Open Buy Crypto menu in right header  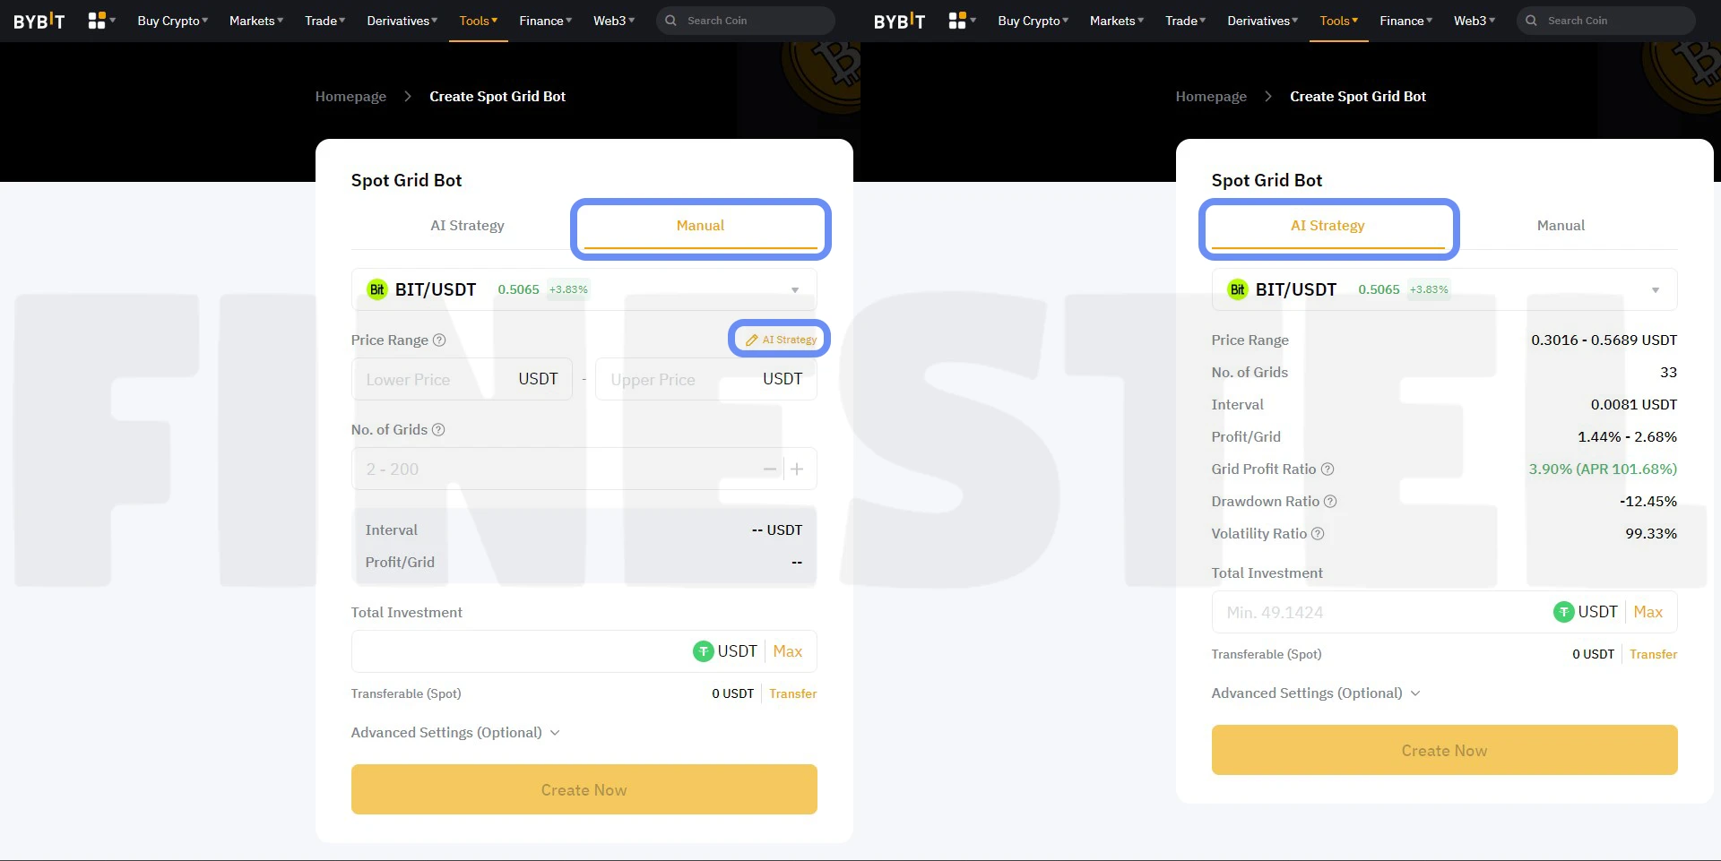click(1033, 21)
